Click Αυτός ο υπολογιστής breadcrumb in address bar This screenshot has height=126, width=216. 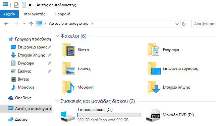[x=69, y=23]
